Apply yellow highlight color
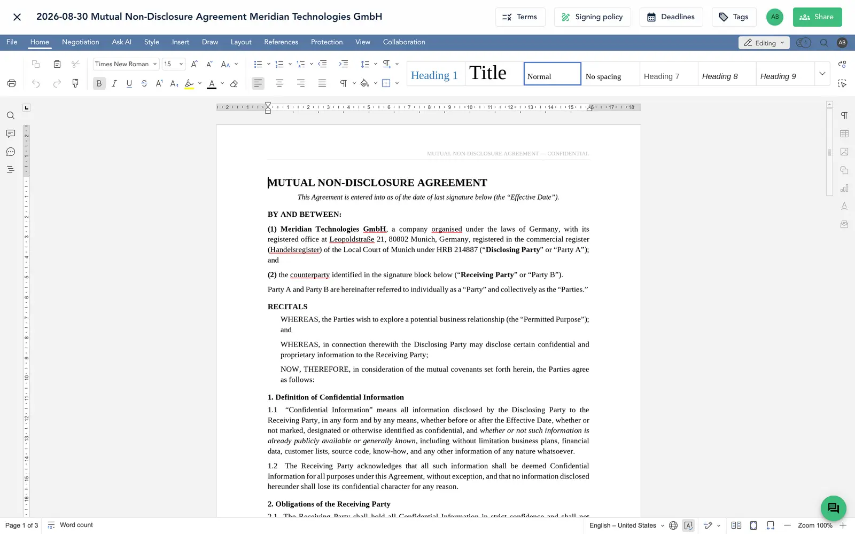 click(189, 83)
